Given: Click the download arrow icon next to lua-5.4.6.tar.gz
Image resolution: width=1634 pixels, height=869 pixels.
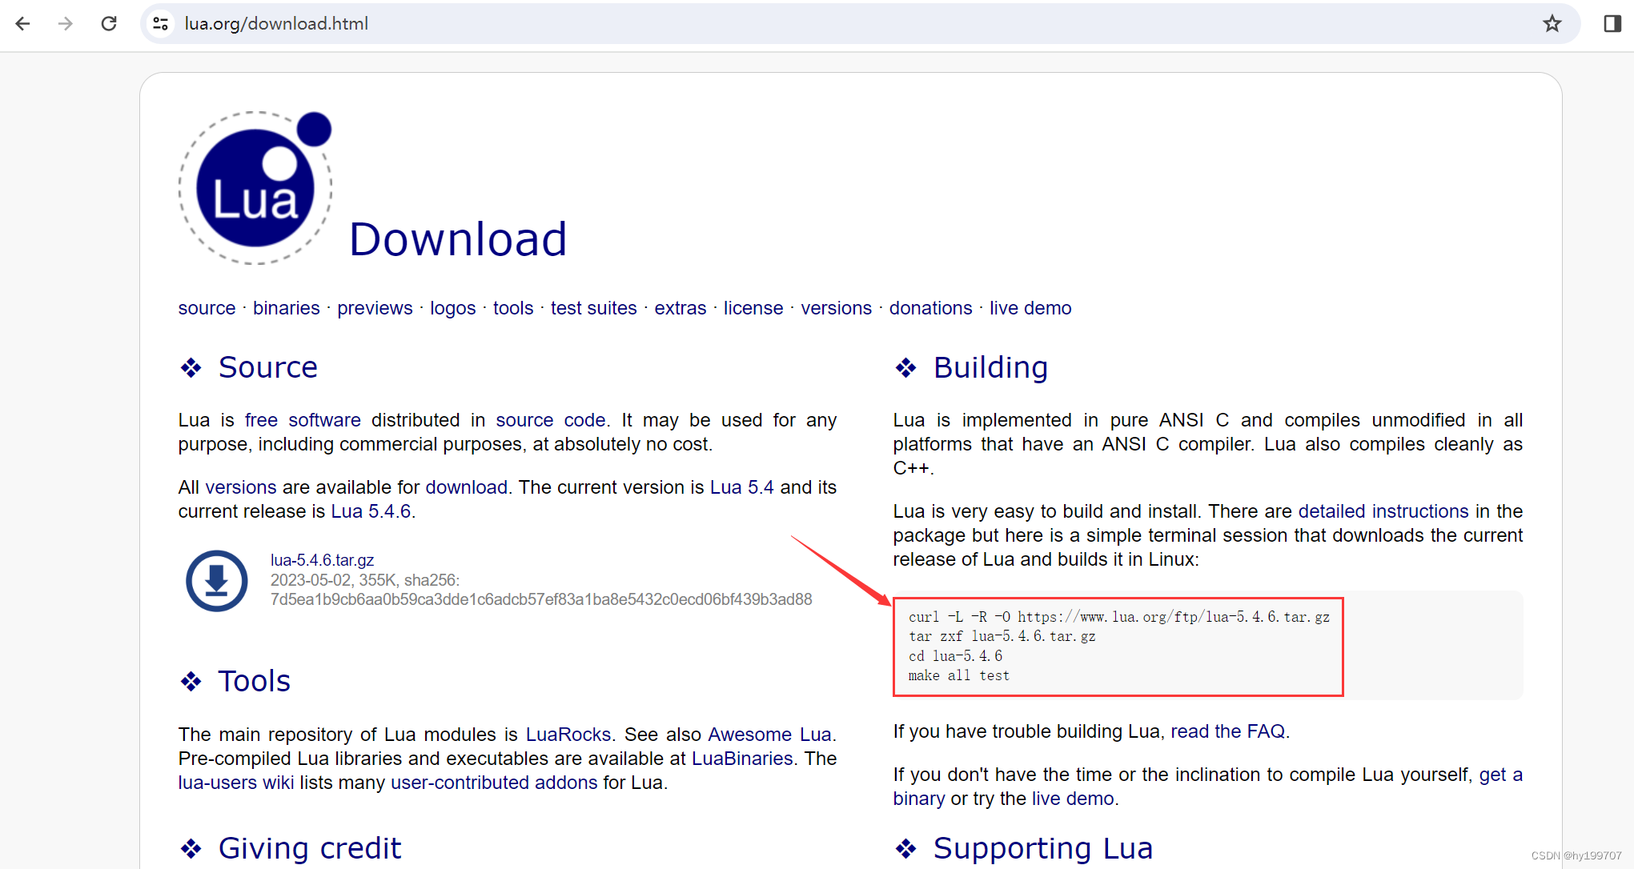Looking at the screenshot, I should (216, 579).
